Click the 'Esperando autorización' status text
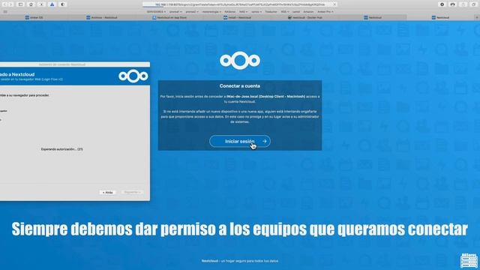The height and width of the screenshot is (270, 480). tap(61, 149)
